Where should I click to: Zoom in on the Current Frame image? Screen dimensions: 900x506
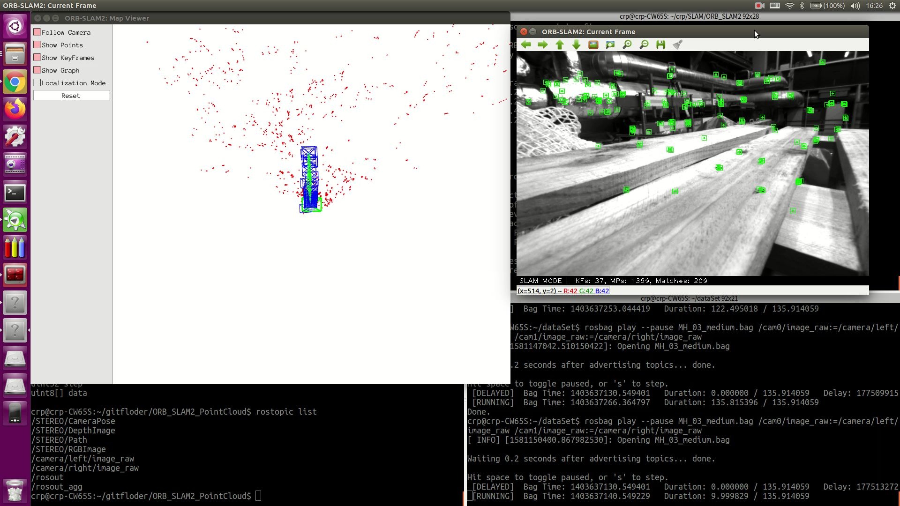click(627, 45)
